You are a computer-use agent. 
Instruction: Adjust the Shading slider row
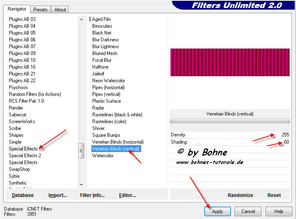pyautogui.click(x=229, y=142)
